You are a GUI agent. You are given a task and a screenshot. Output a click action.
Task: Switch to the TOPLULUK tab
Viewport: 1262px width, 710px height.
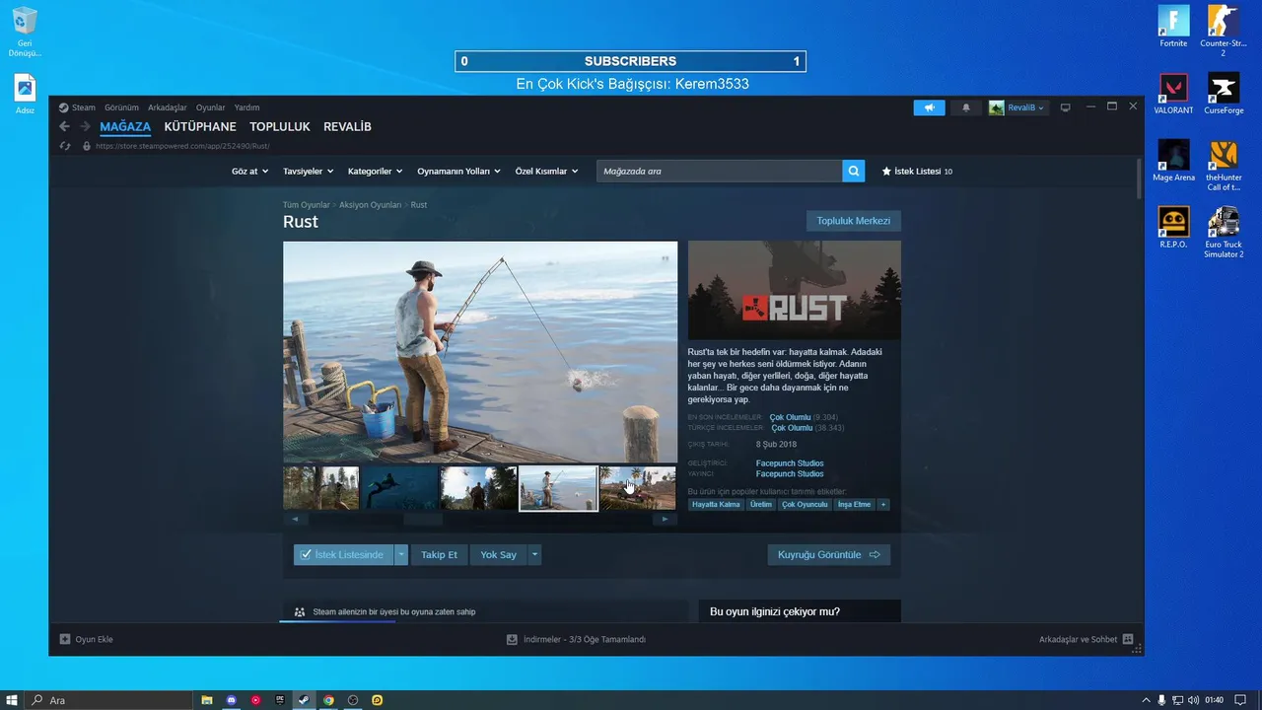(x=280, y=127)
